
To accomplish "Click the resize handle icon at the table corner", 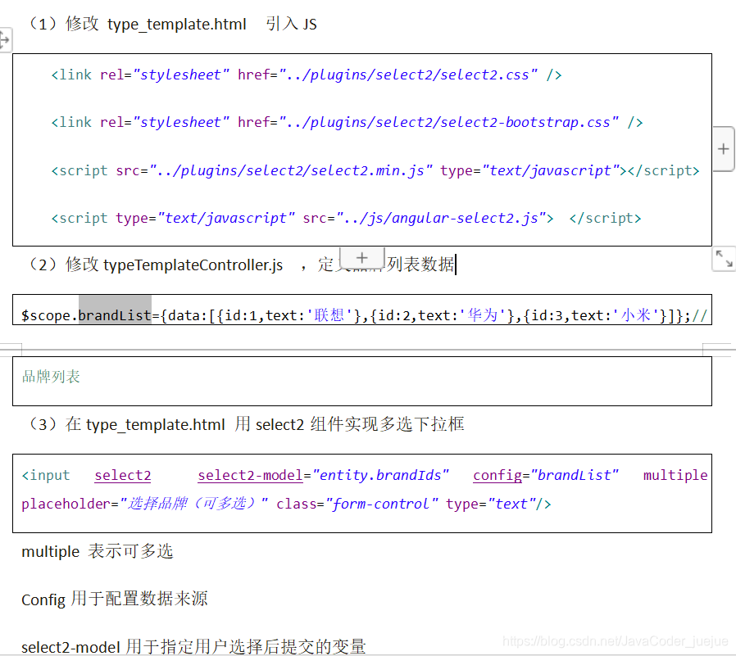I will pyautogui.click(x=724, y=259).
